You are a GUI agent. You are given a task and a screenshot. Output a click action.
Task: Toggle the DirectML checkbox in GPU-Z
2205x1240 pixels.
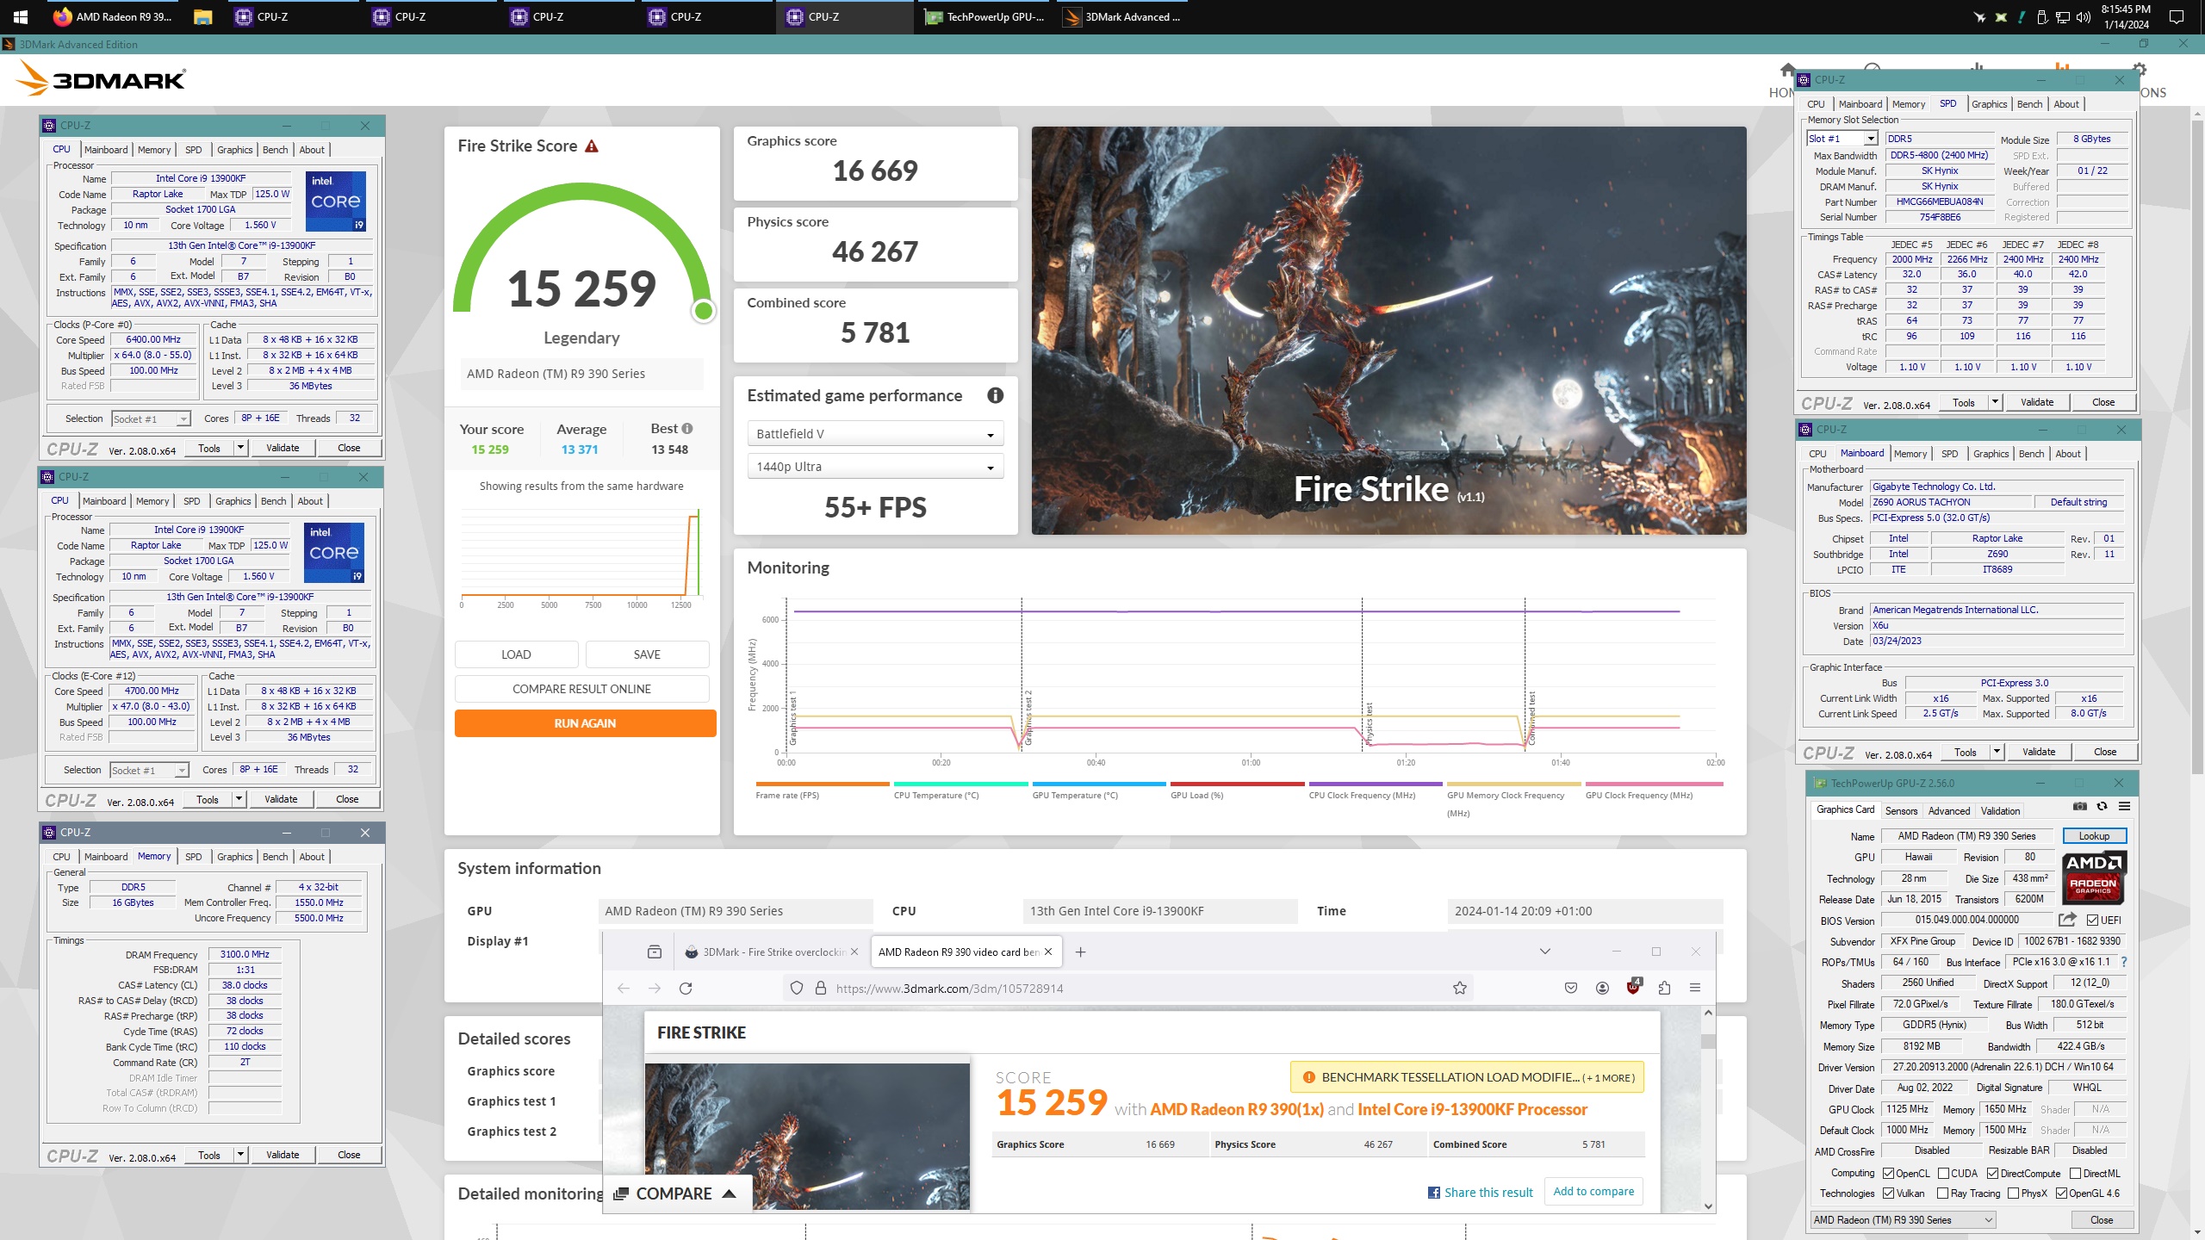pyautogui.click(x=2076, y=1173)
